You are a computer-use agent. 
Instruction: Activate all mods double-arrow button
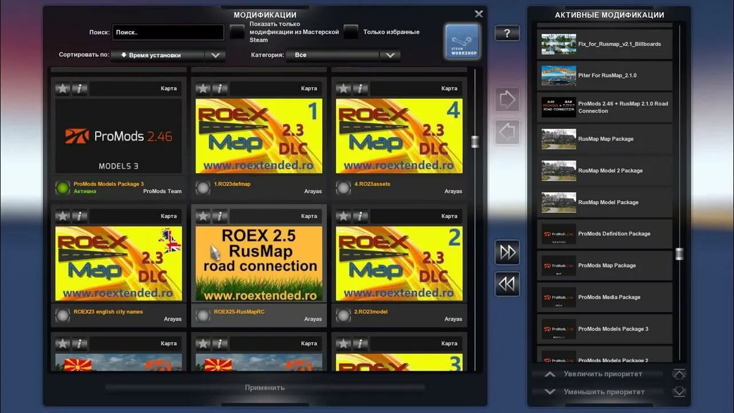[x=507, y=252]
